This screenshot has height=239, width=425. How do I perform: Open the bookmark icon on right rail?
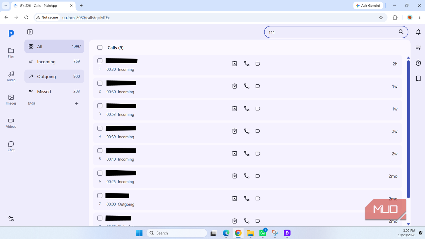418,78
